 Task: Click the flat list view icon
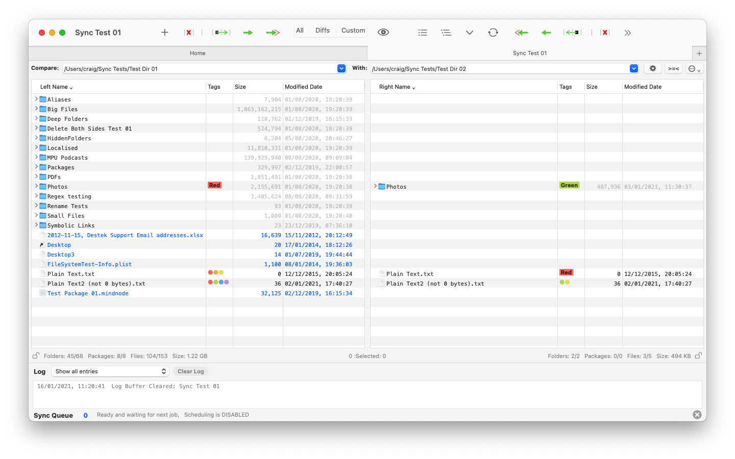click(423, 33)
